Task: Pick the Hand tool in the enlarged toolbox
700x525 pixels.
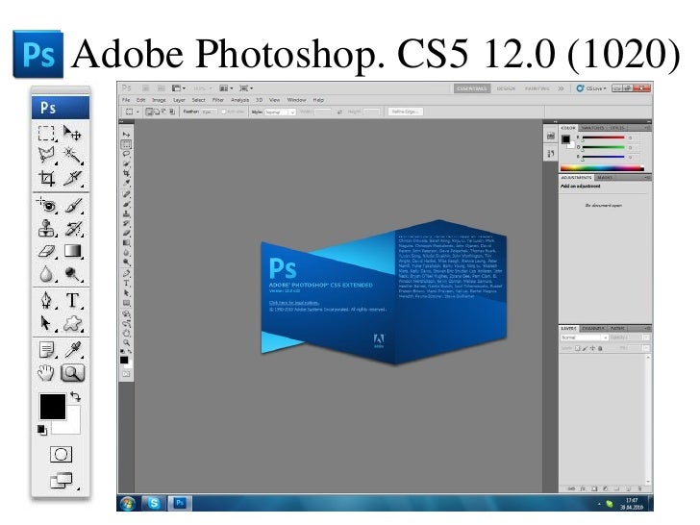Action: tap(46, 373)
